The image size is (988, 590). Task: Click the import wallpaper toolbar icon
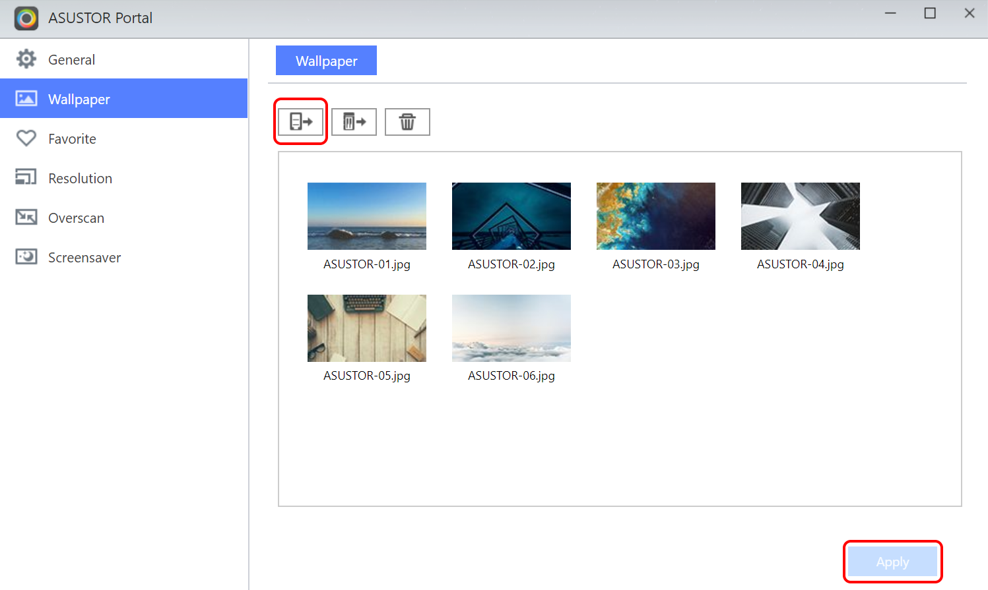tap(301, 121)
